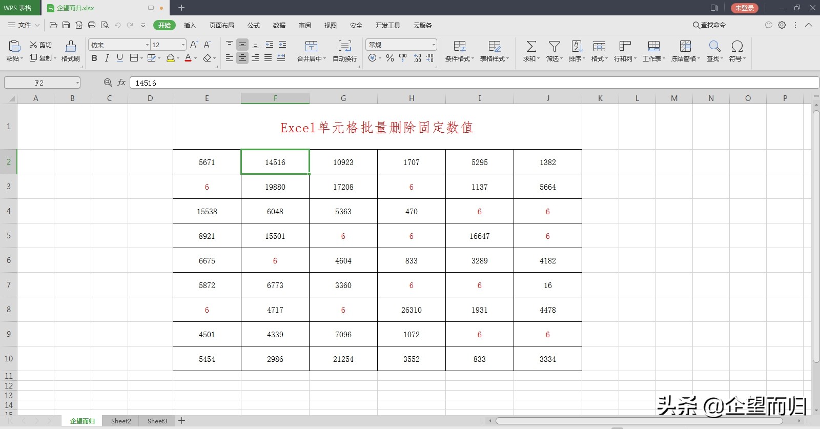Screen dimensions: 820x429
Task: Open settings with the gear icon
Action: pos(782,25)
